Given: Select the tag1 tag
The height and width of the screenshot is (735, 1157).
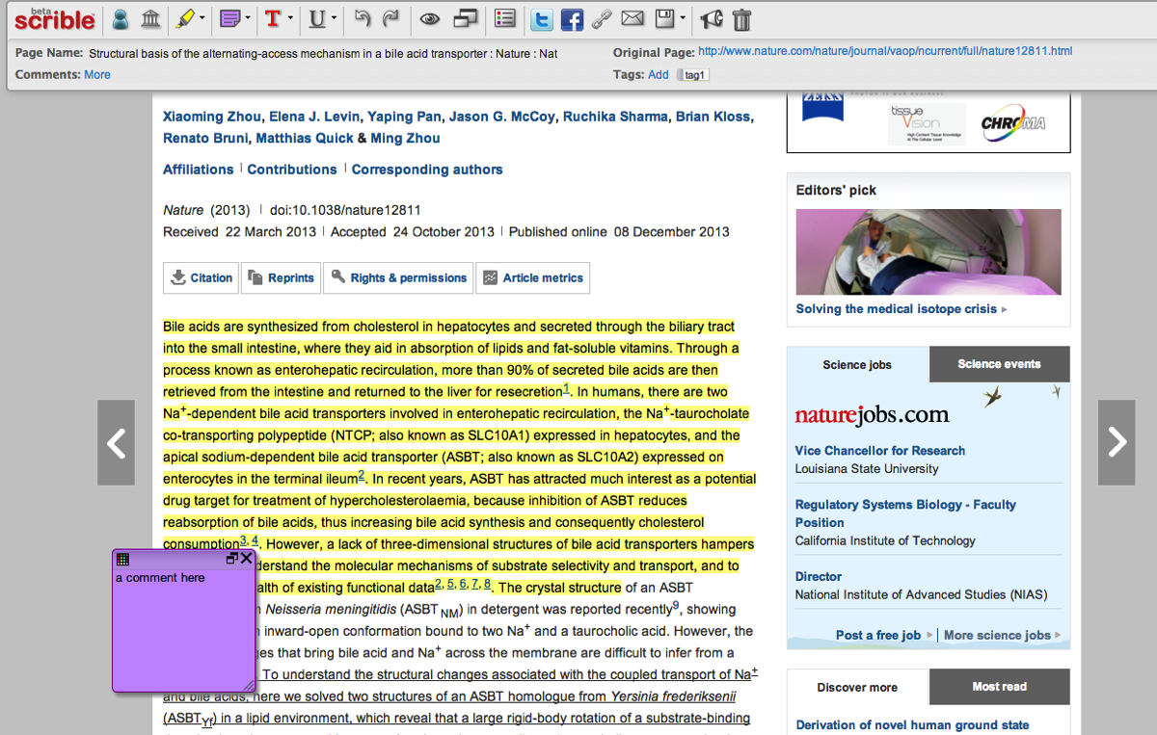Looking at the screenshot, I should point(694,75).
